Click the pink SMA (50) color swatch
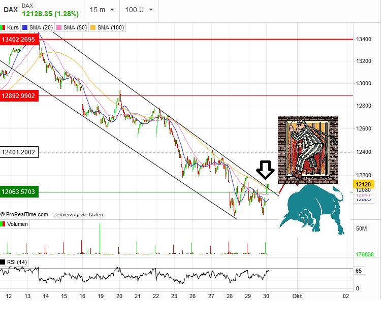This screenshot has width=385, height=328. 59,27
